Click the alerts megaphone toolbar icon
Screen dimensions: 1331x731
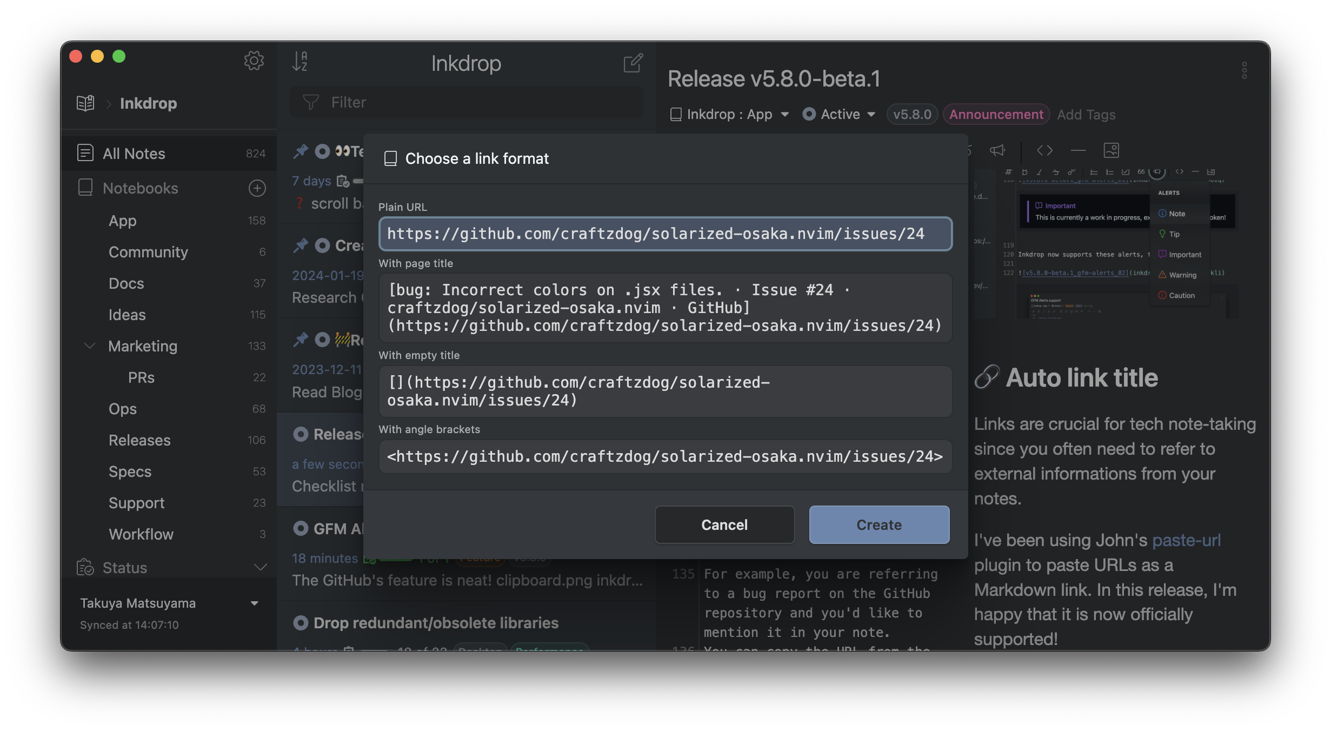997,150
